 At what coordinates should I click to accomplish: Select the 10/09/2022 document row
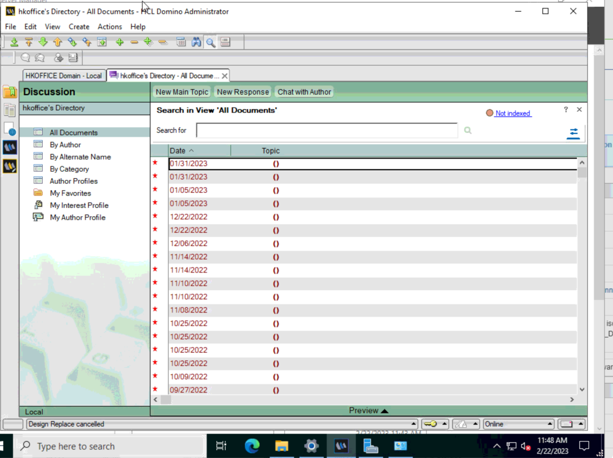372,377
